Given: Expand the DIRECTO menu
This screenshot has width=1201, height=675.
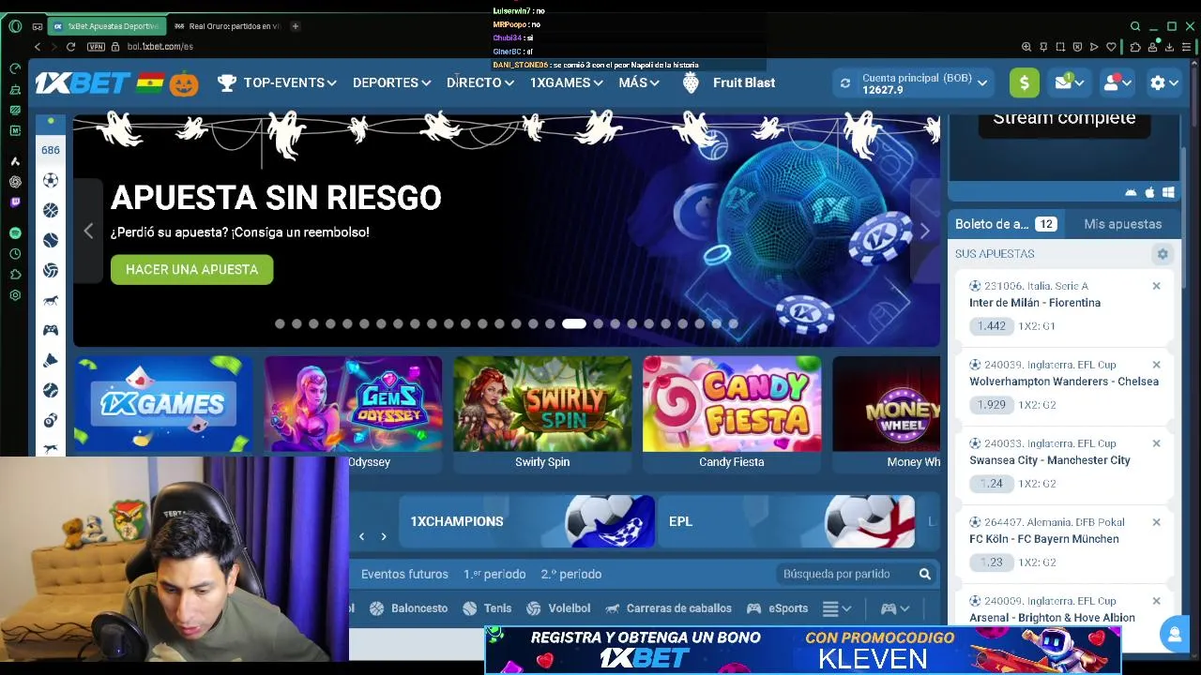Looking at the screenshot, I should [x=480, y=82].
